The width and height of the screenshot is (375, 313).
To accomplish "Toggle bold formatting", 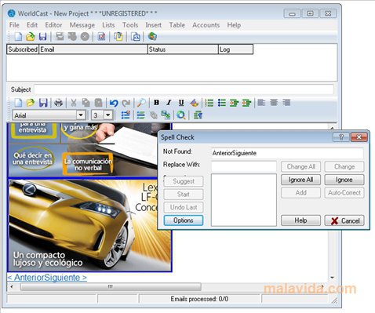I will coord(156,103).
